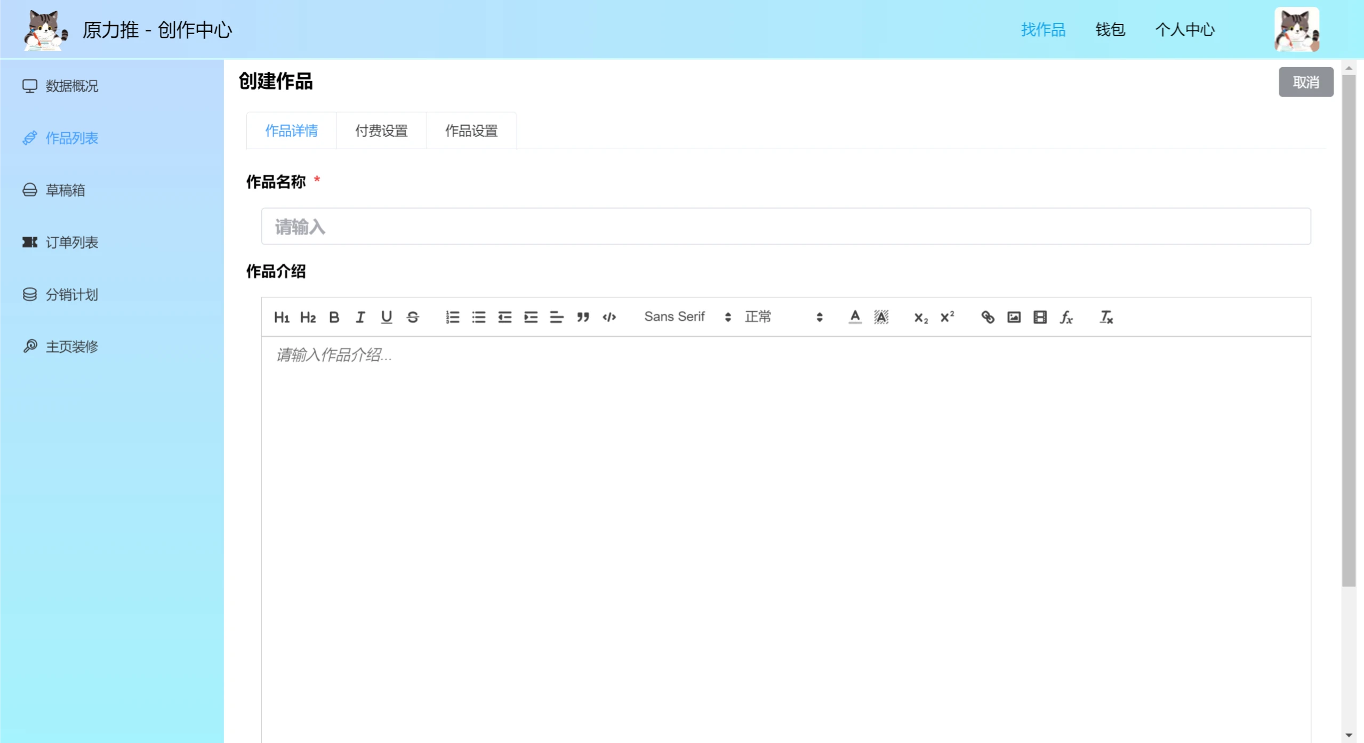Viewport: 1364px width, 743px height.
Task: Toggle italic formatting in editor toolbar
Action: coord(360,317)
